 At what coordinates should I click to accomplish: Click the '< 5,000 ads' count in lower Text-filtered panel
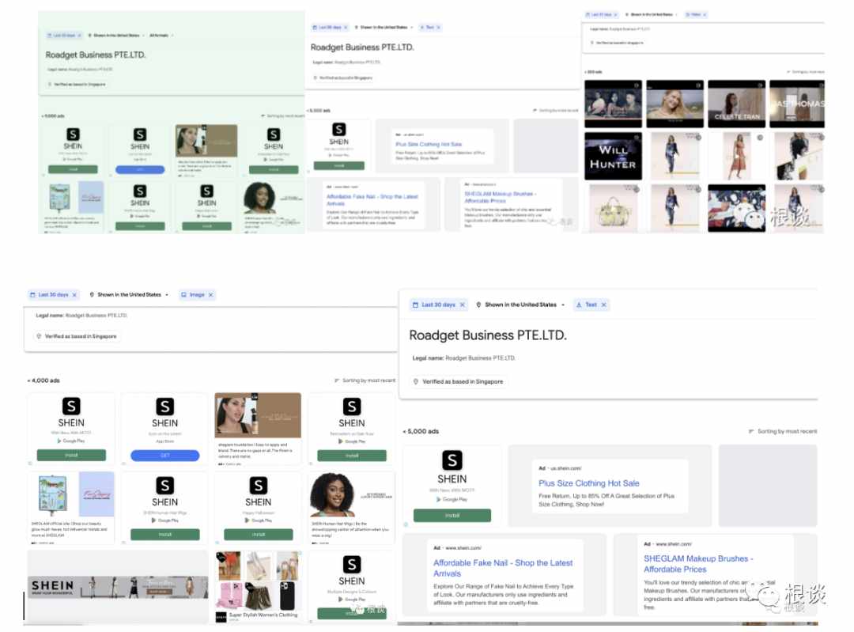pos(421,431)
